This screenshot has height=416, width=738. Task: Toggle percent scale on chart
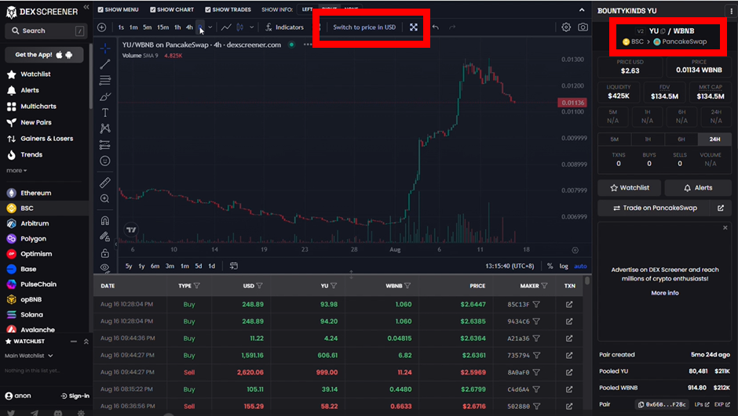[550, 266]
